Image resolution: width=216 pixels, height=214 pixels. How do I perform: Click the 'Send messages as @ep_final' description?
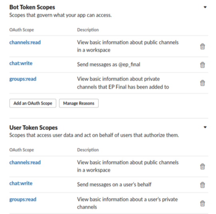click(x=108, y=64)
